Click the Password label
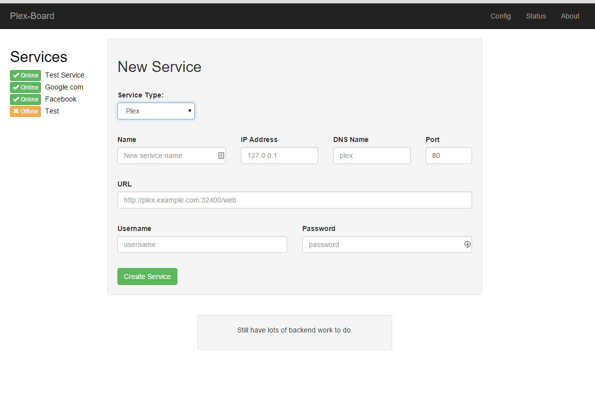 click(319, 228)
